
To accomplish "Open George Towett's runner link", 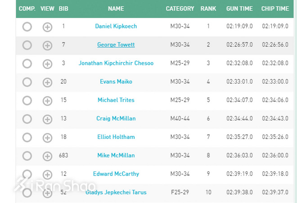I will 116,45.
